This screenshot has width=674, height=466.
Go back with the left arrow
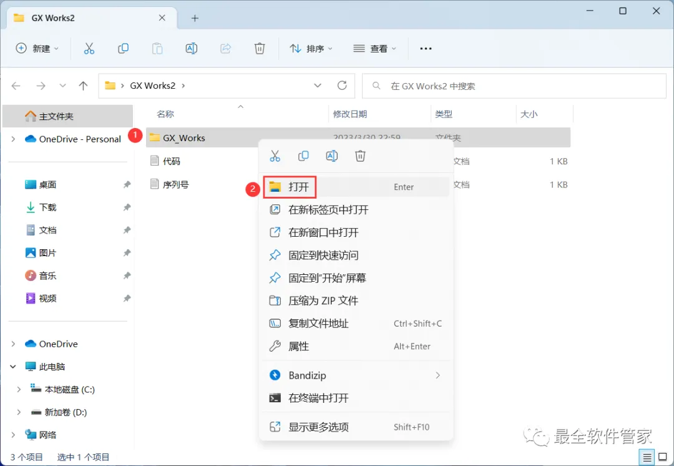pos(16,86)
